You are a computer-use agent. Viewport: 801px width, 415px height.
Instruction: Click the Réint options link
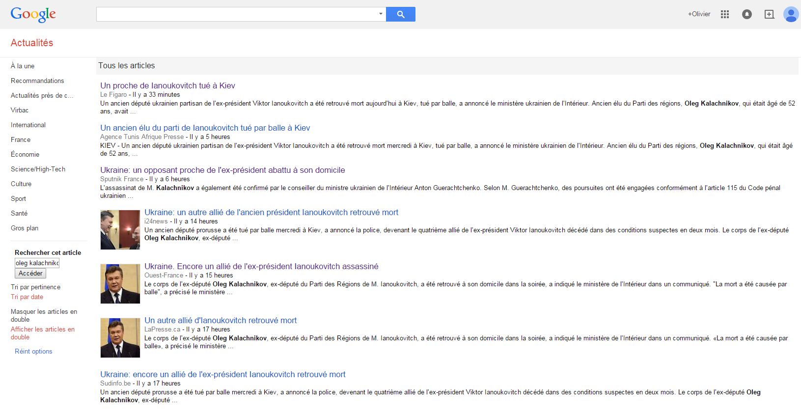[x=33, y=351]
